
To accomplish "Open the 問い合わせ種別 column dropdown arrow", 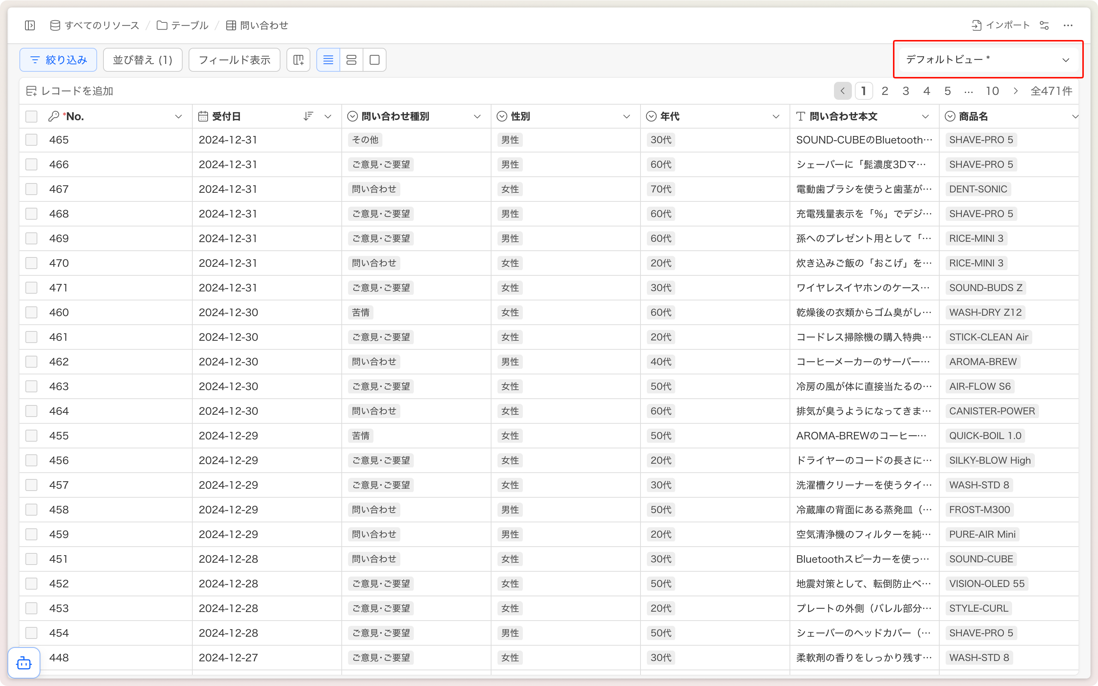I will 477,117.
